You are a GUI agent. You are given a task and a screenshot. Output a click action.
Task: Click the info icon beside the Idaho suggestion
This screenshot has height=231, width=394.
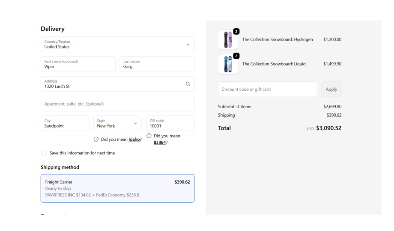tap(96, 139)
